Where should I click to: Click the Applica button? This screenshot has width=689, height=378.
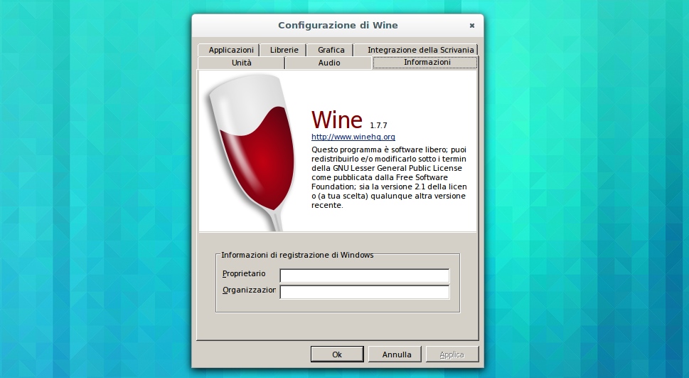452,355
